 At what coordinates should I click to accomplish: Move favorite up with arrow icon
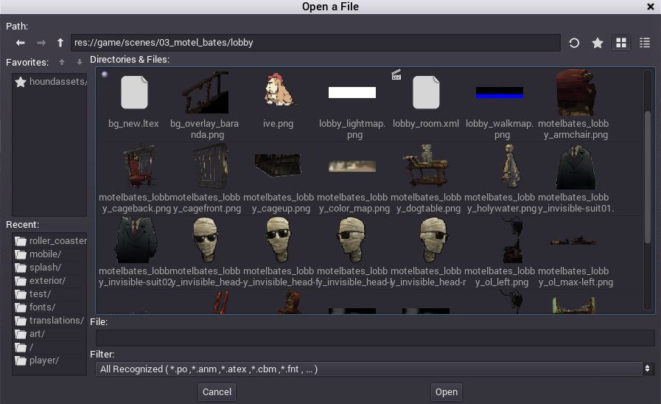tap(62, 62)
